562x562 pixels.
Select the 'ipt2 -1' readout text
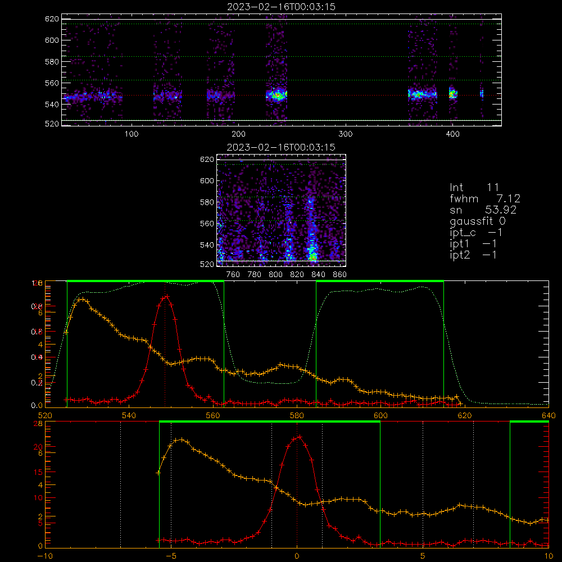[x=473, y=255]
